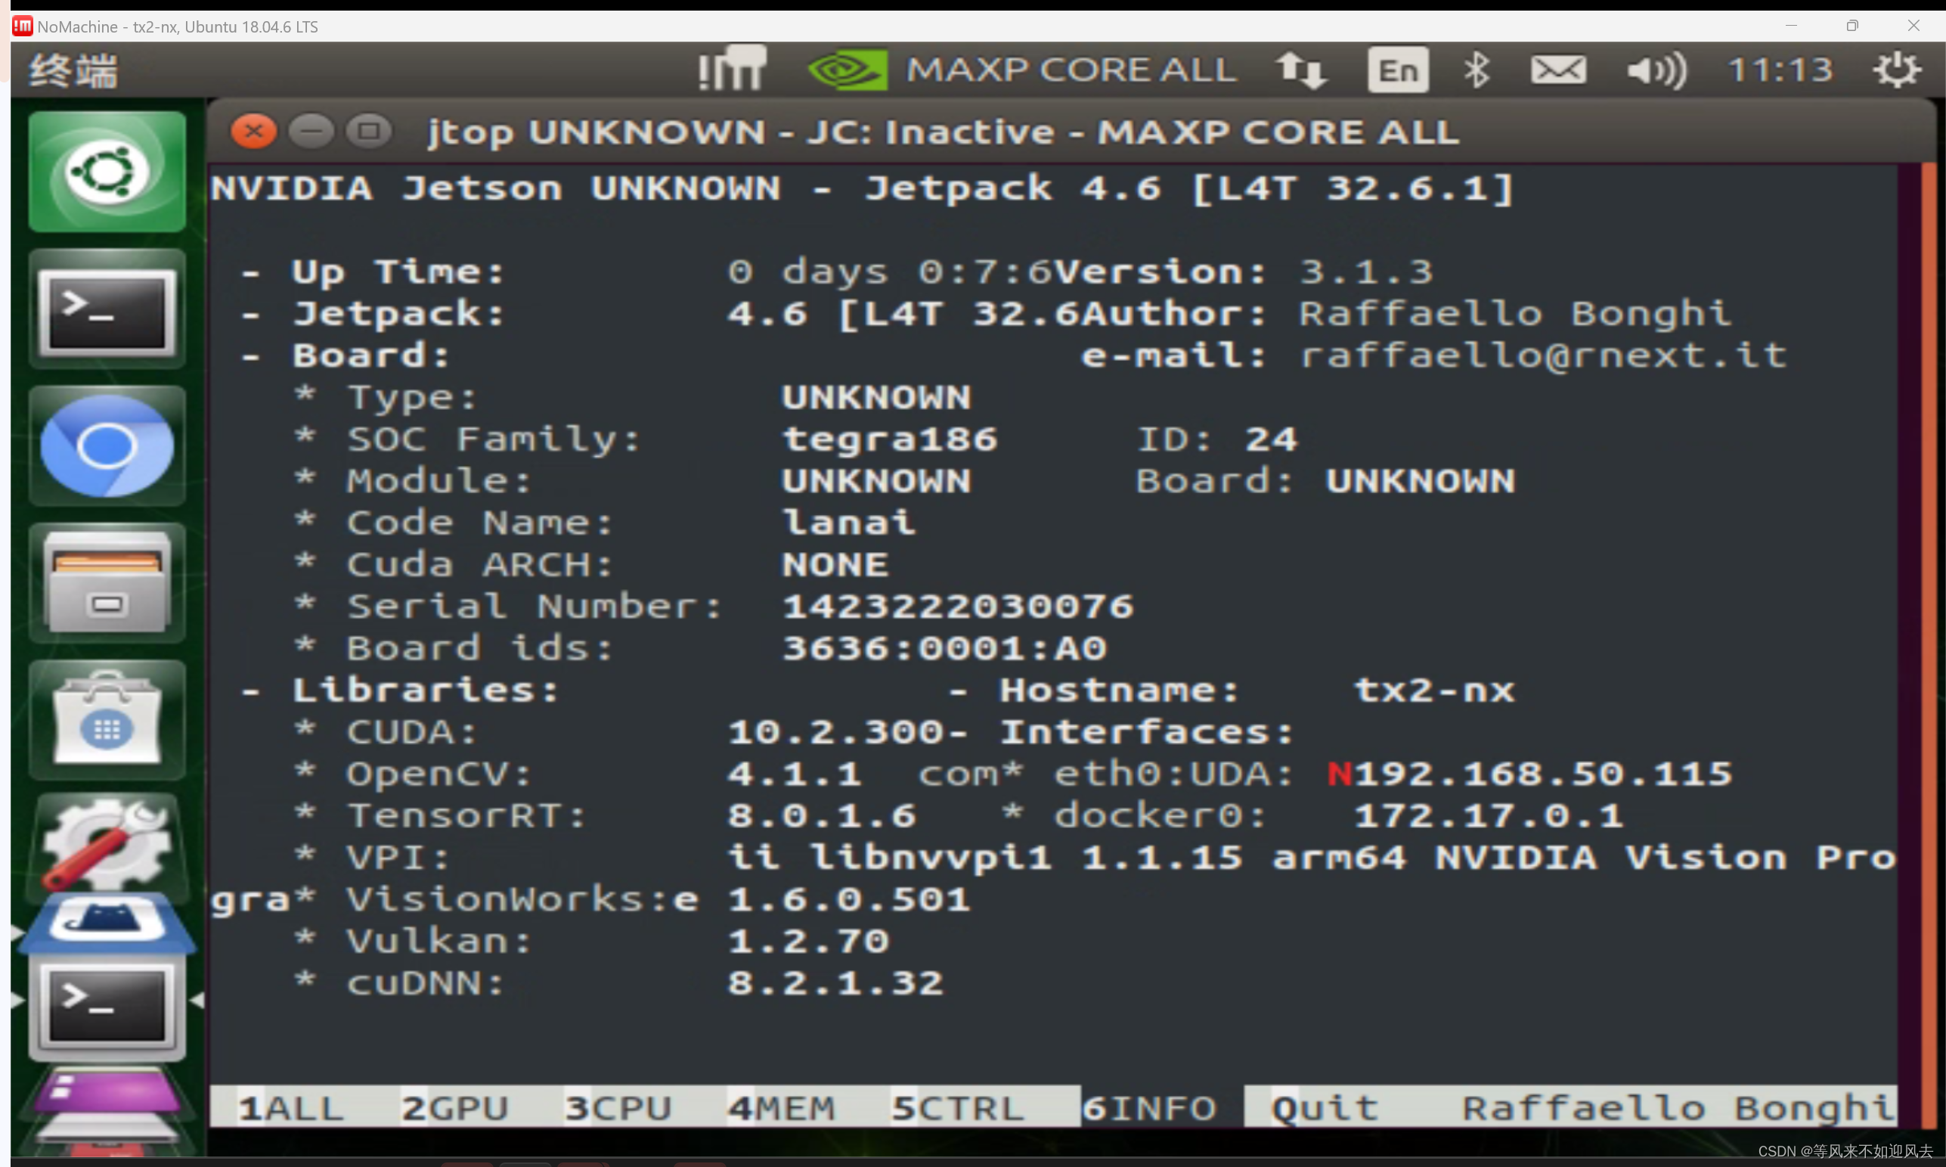Viewport: 1946px width, 1167px height.
Task: Open the cat icon app in the launcher
Action: [x=107, y=922]
